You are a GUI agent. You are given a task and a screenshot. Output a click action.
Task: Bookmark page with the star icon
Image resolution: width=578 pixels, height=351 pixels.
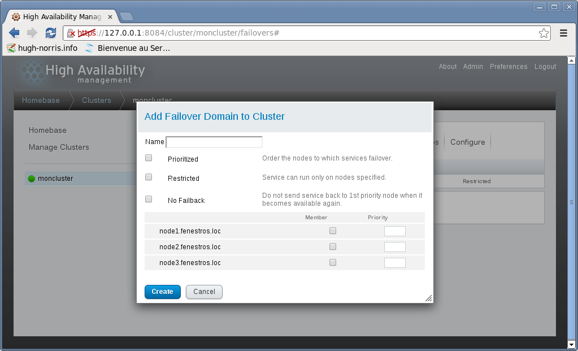coord(544,33)
